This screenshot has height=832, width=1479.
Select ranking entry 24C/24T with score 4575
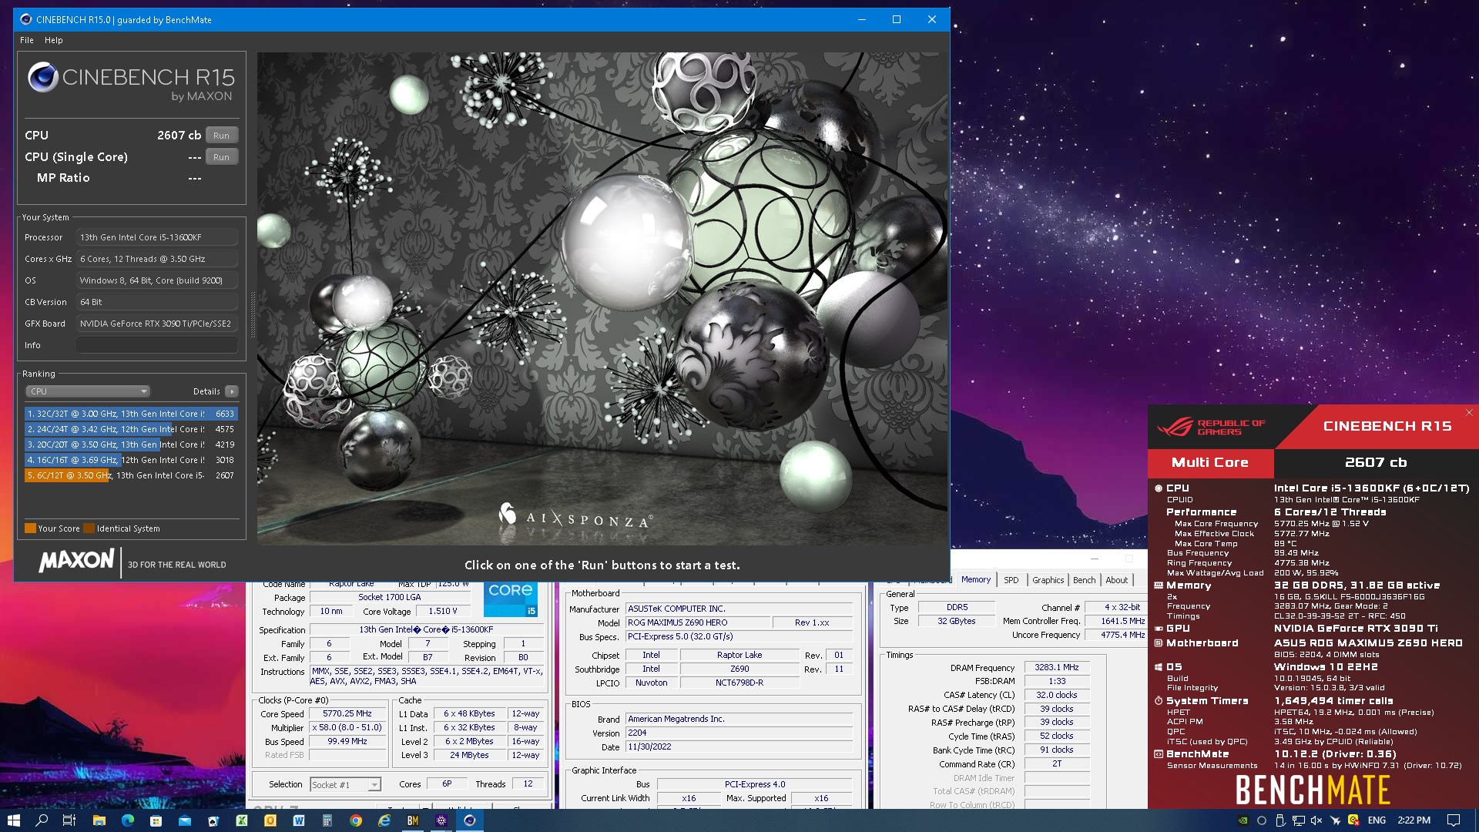tap(131, 429)
